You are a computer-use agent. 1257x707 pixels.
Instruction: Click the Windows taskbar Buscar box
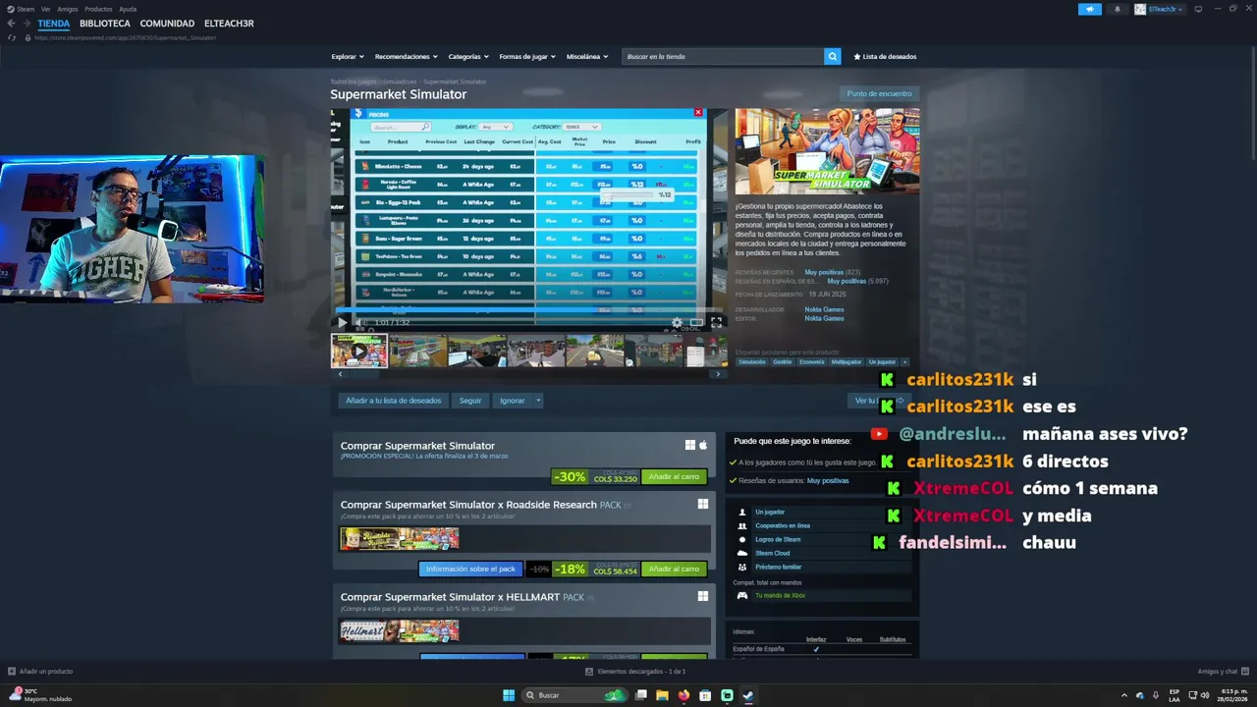[x=574, y=695]
